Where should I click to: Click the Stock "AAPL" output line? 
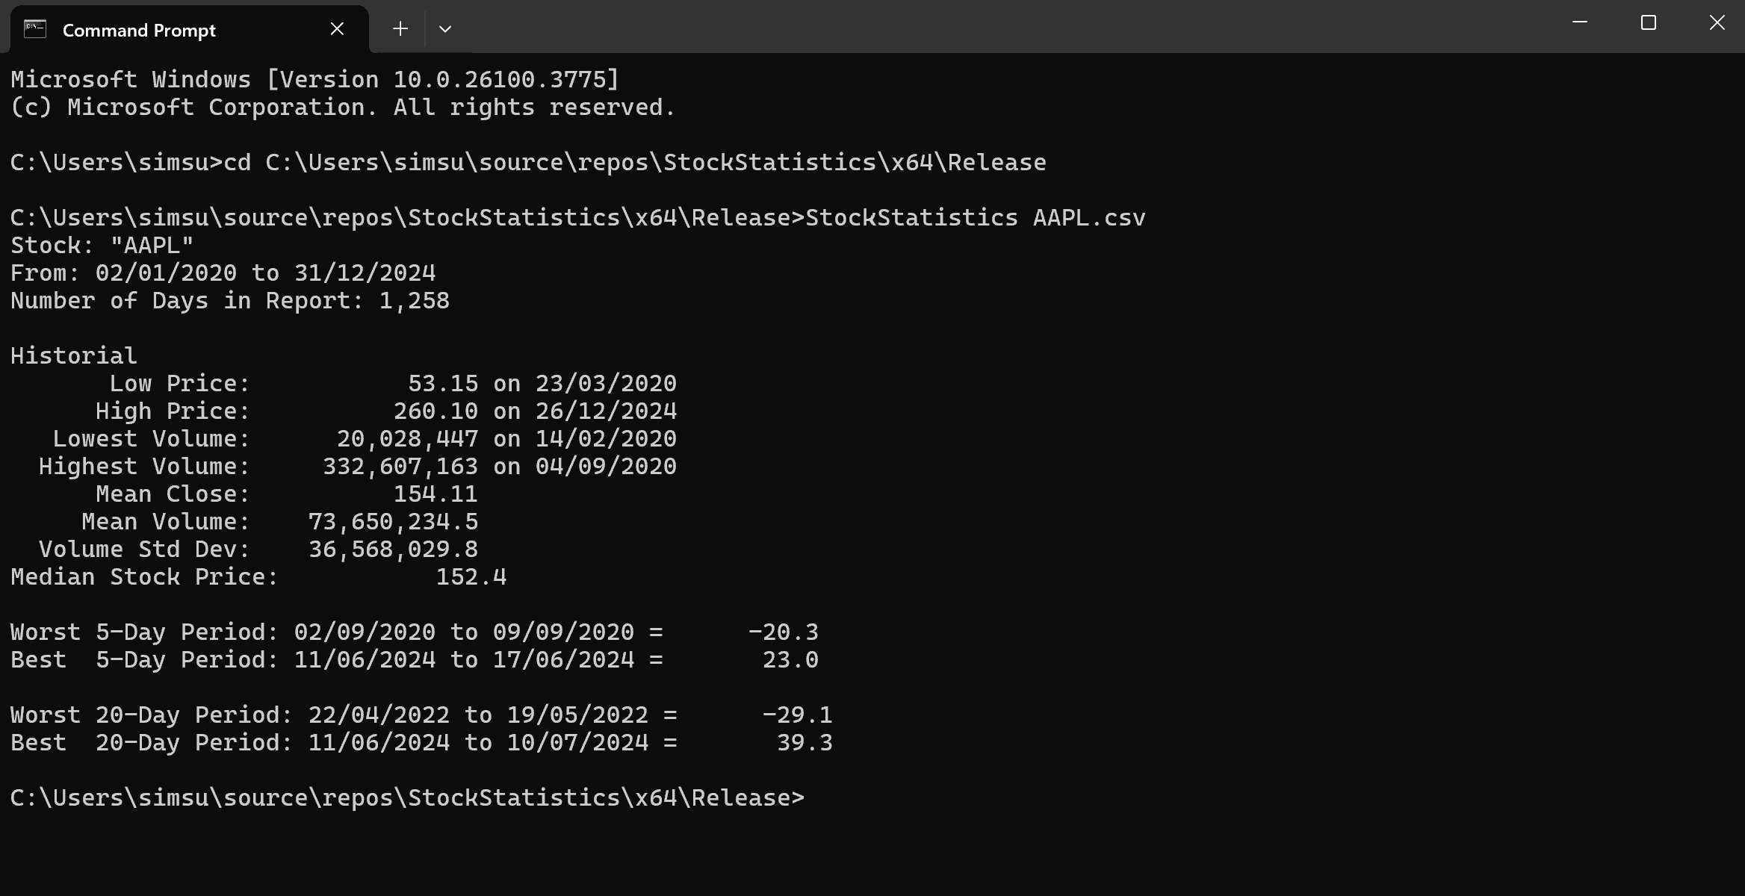102,246
